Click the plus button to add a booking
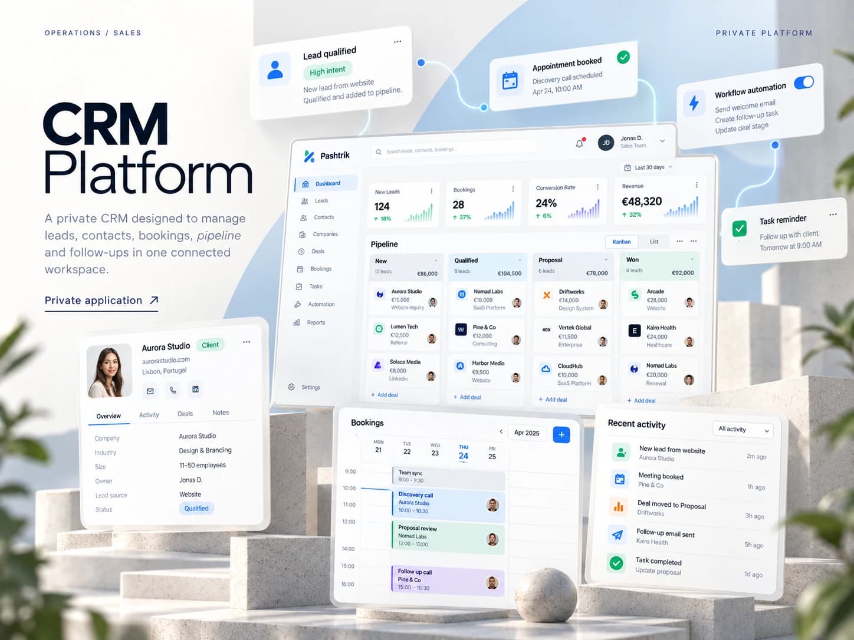The height and width of the screenshot is (640, 854). coord(561,435)
